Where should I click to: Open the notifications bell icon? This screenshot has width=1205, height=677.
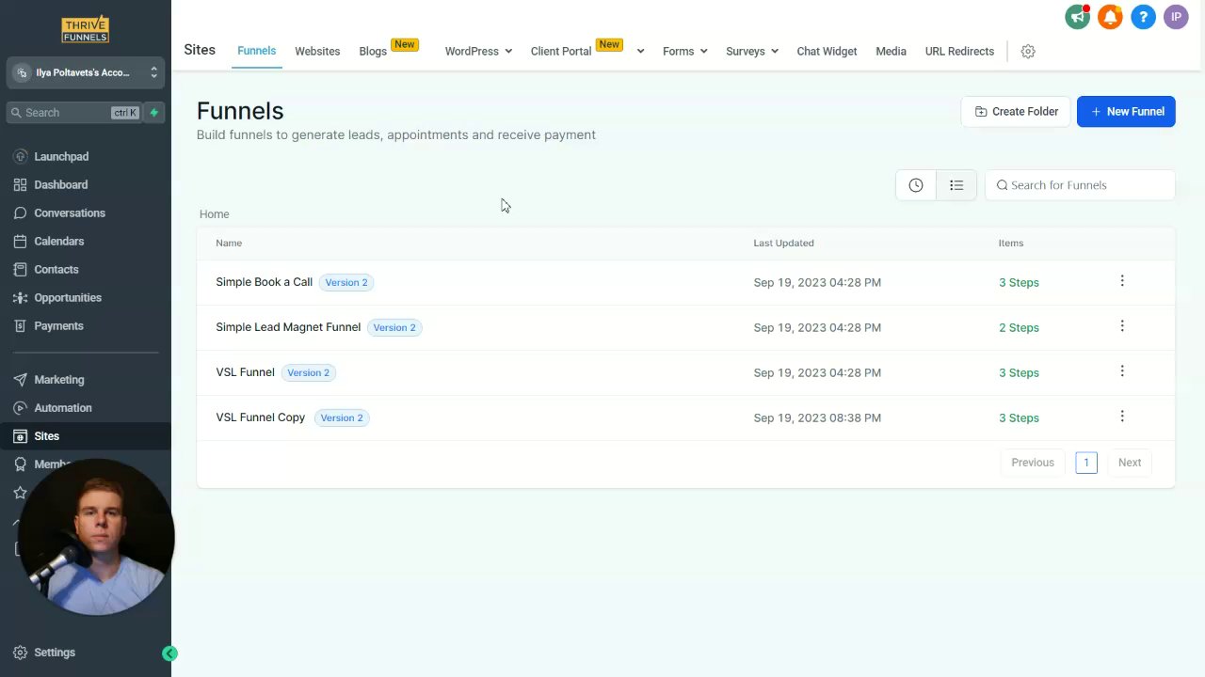pyautogui.click(x=1110, y=17)
